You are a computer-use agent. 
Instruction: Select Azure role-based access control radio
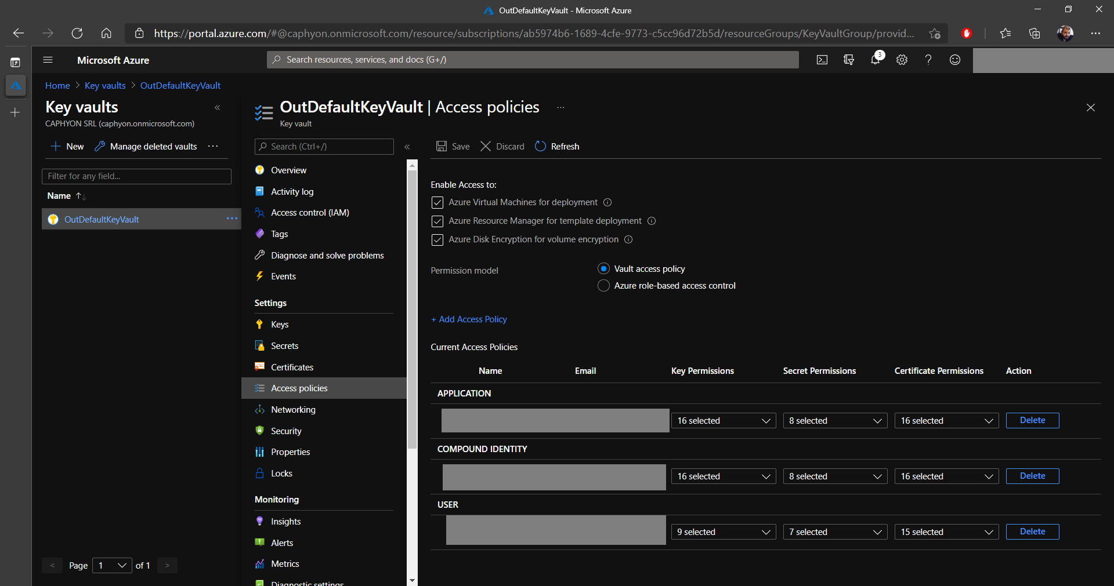(603, 286)
